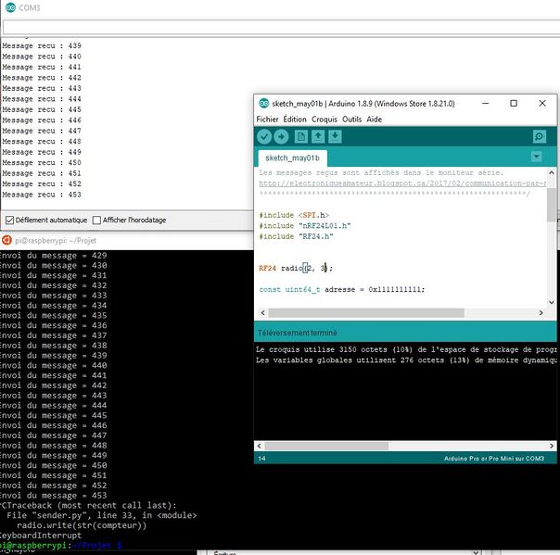Click the Arduino logo in sketch title bar
This screenshot has height=555, width=560.
(x=263, y=104)
